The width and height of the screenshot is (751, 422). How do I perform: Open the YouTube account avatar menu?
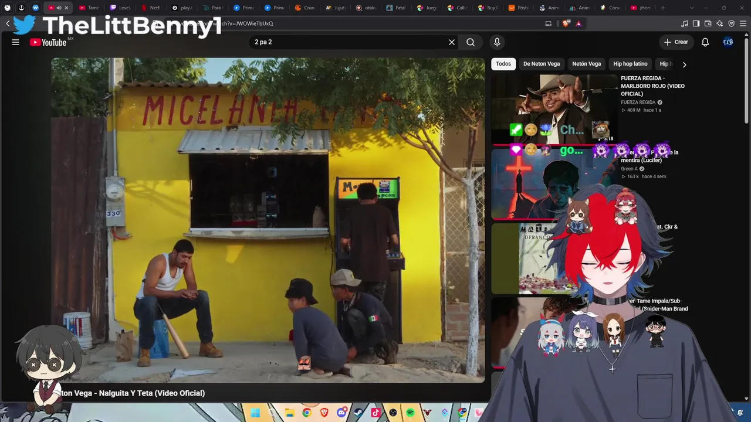click(x=728, y=42)
